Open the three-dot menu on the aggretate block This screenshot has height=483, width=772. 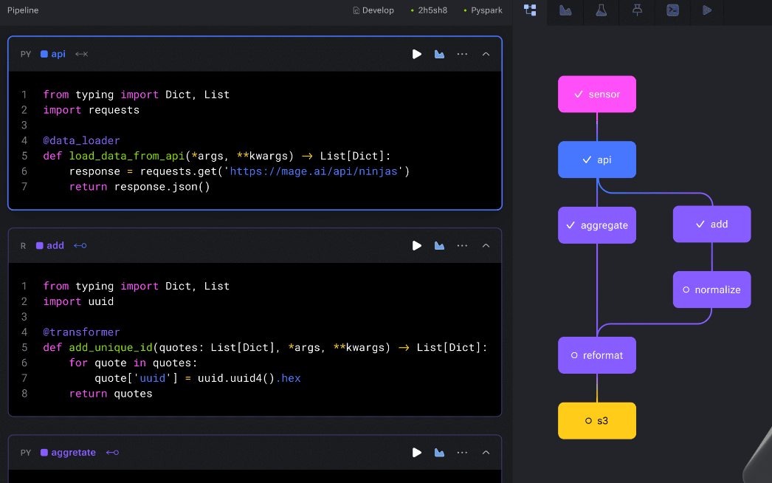[462, 453]
